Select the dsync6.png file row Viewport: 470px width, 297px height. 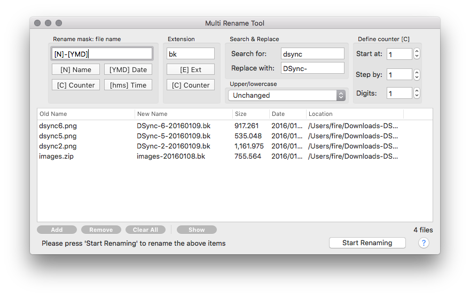tap(235, 126)
